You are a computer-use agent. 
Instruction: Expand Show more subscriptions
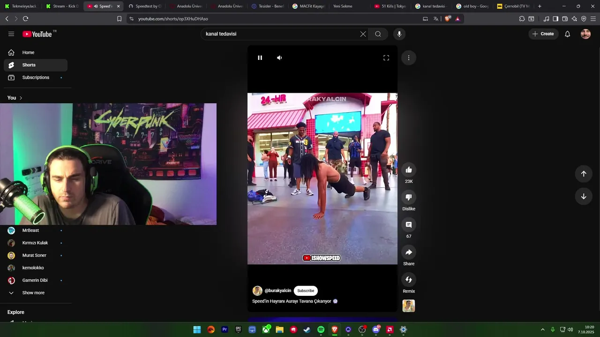36,293
